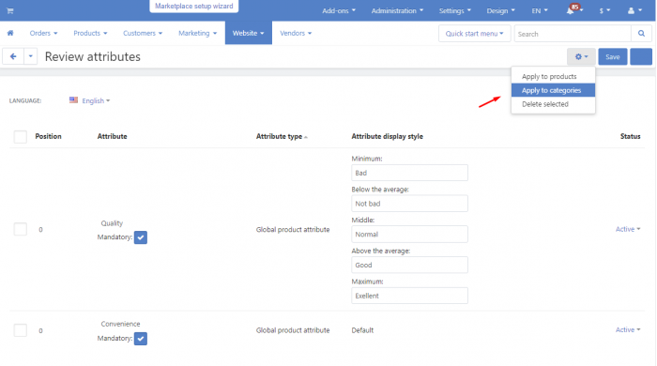Click the Status column header
Image resolution: width=657 pixels, height=366 pixels.
click(630, 136)
